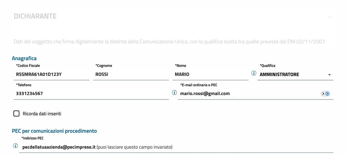
Task: Click the grey description text under DICHIARANTE
Action: tap(169, 42)
